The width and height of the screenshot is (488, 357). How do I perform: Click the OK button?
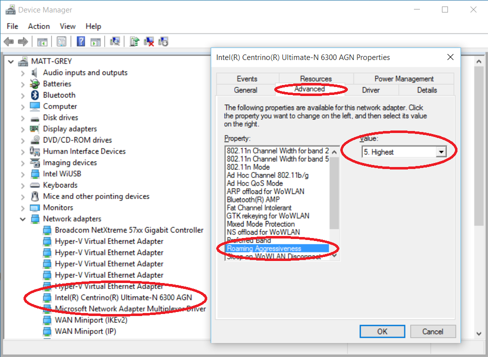click(382, 331)
